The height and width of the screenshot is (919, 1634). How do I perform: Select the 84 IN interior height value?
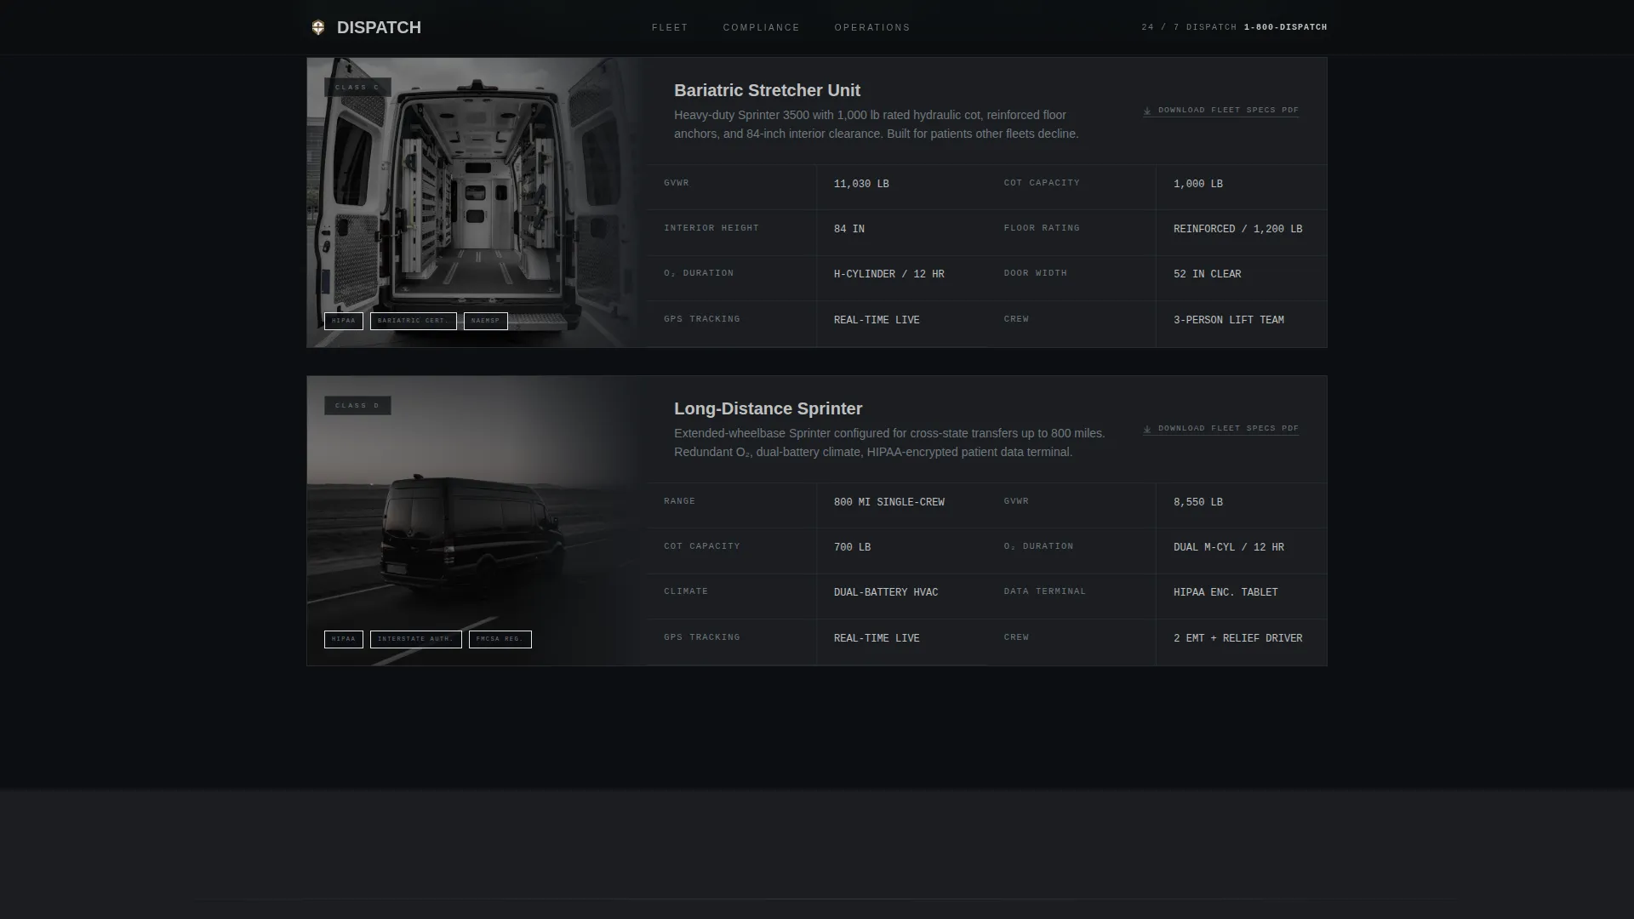tap(849, 229)
